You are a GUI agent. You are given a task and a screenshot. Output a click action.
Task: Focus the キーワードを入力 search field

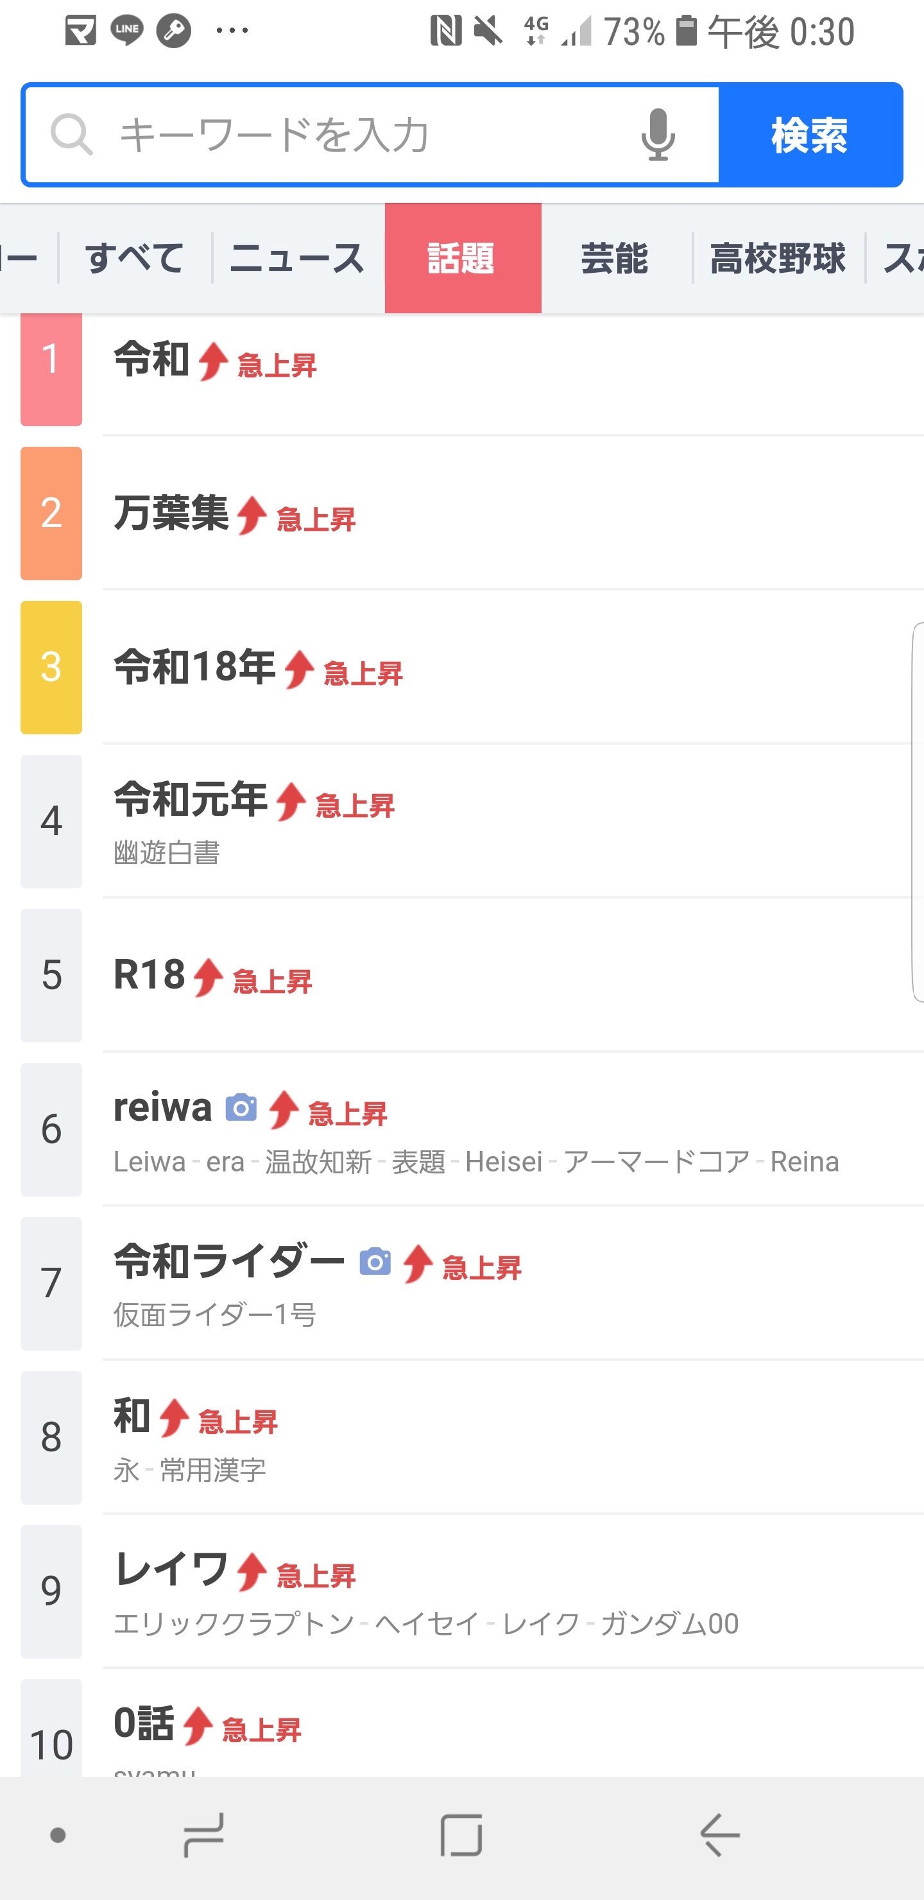pyautogui.click(x=369, y=134)
